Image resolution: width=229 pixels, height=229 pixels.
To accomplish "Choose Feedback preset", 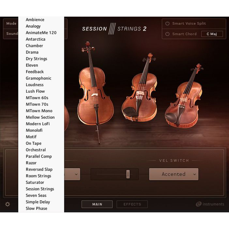I will click(35, 72).
